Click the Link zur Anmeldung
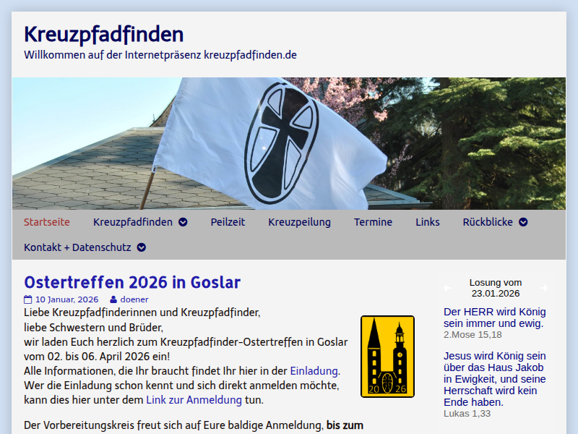Screen dimensions: 578x434 (x=194, y=399)
